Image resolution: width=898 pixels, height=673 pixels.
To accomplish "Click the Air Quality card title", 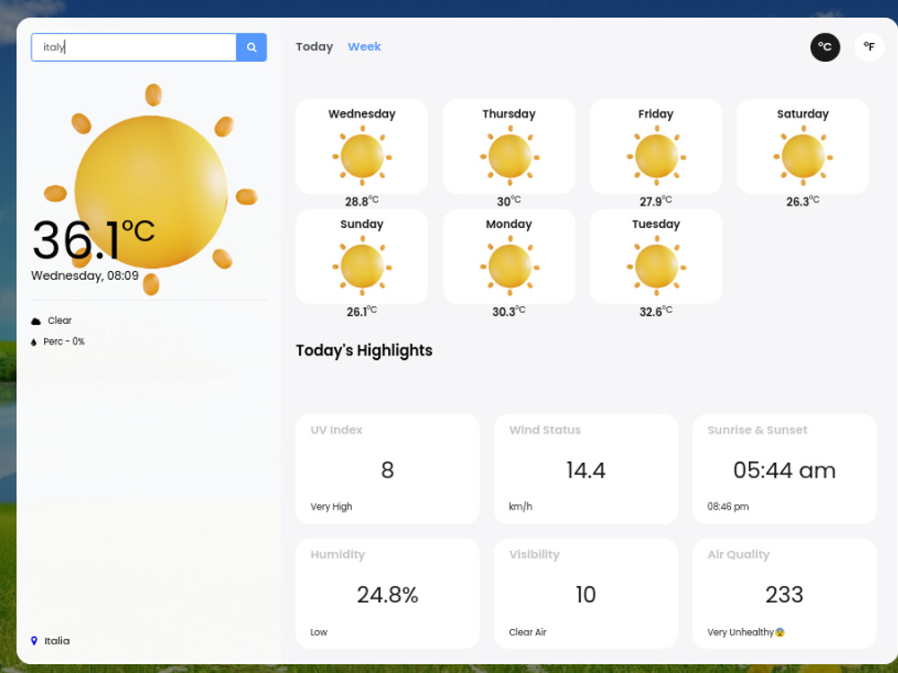I will pos(739,555).
